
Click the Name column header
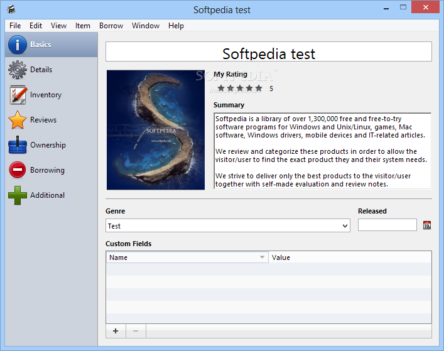coord(187,257)
